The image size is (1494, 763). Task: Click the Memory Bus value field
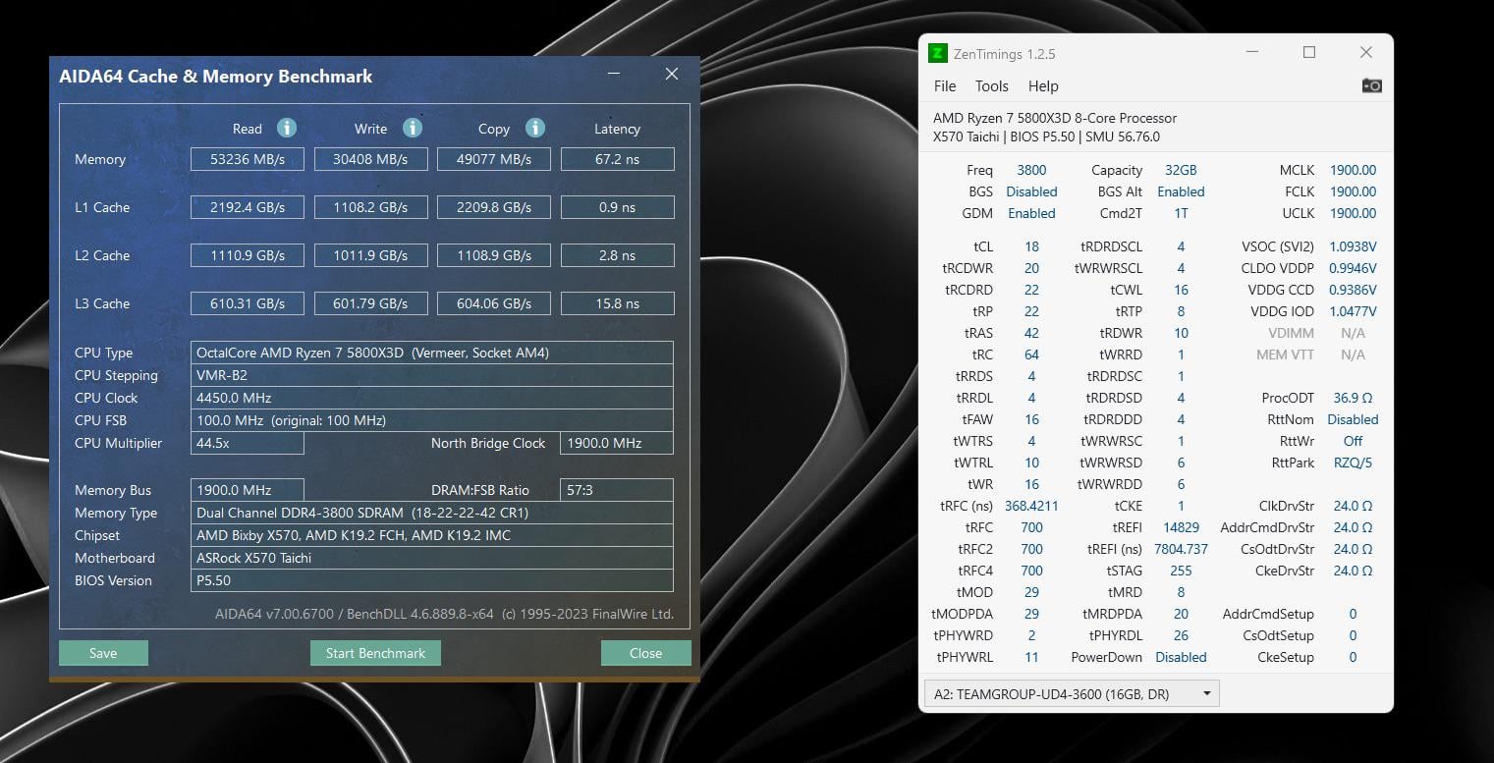point(248,490)
